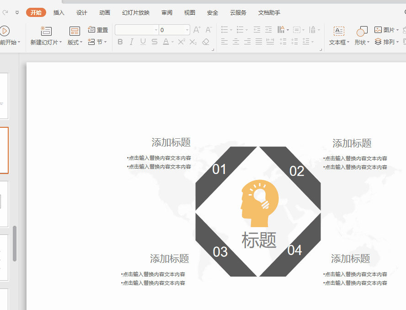This screenshot has height=310, width=406.
Task: Click the clear formatting eraser icon
Action: click(206, 42)
